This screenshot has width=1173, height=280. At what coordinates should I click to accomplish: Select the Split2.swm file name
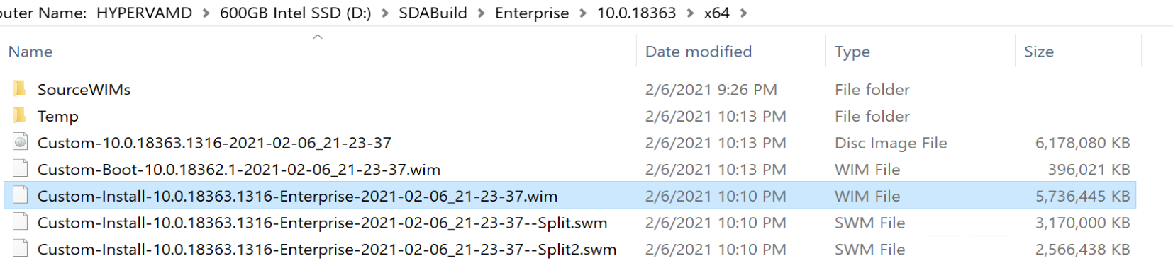click(x=327, y=250)
